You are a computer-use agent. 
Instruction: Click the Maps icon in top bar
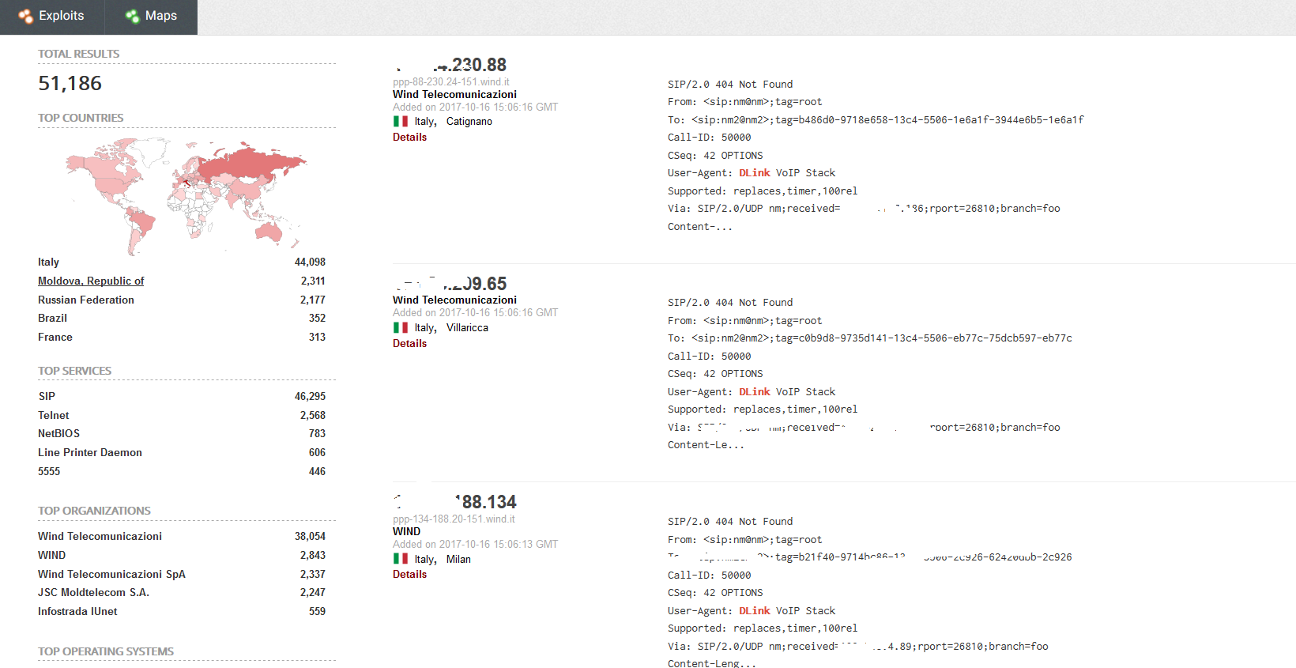point(132,16)
